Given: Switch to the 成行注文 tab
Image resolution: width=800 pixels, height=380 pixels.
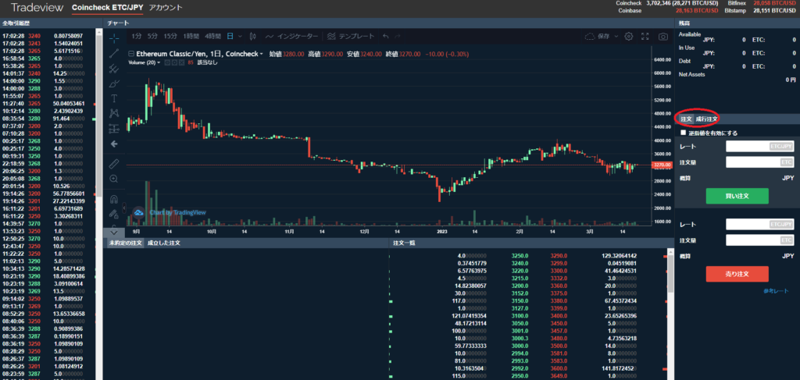Looking at the screenshot, I should (x=707, y=119).
